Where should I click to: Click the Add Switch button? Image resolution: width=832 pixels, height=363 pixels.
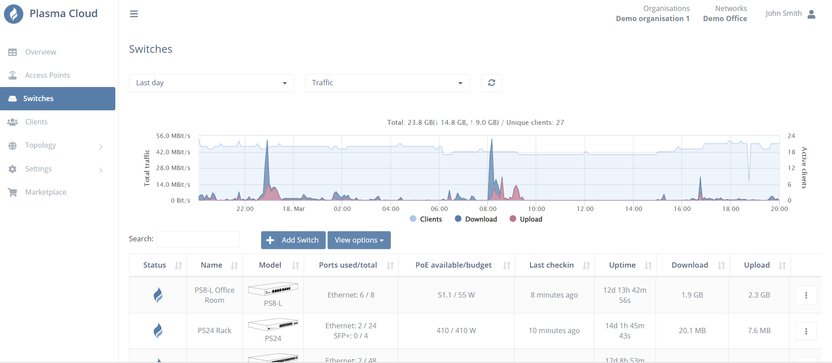(293, 240)
